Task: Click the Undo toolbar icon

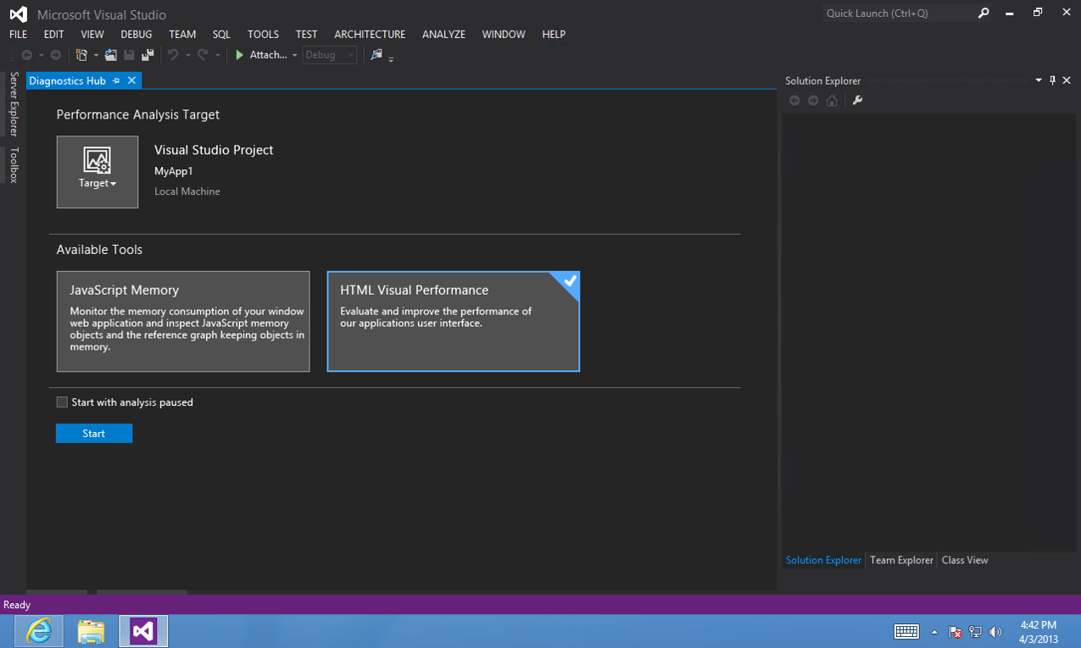Action: [x=173, y=55]
